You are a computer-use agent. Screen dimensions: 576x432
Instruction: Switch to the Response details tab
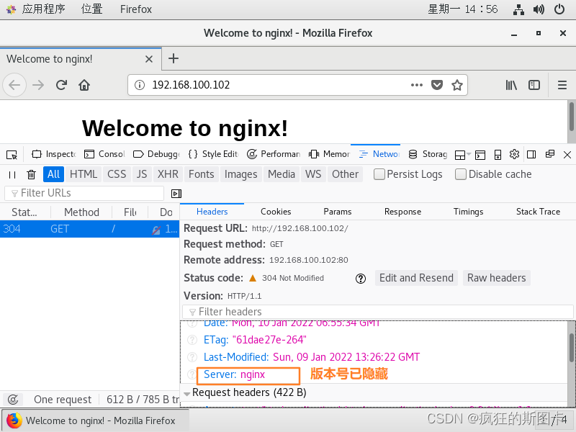[x=402, y=212]
